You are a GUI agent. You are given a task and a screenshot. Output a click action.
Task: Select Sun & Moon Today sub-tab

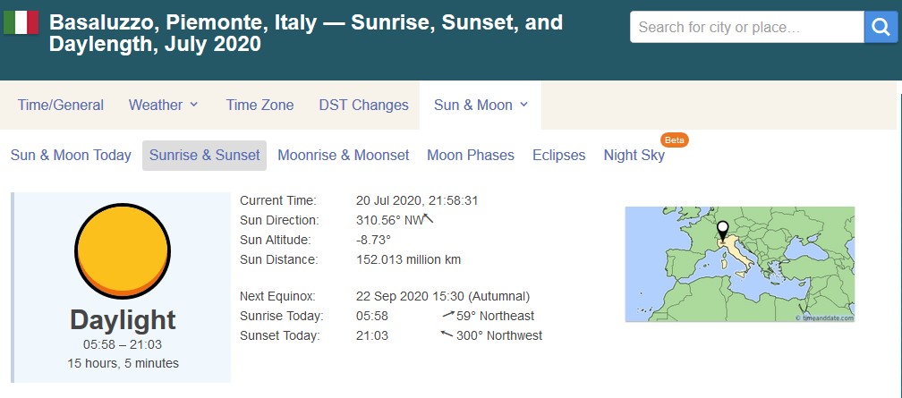[71, 155]
